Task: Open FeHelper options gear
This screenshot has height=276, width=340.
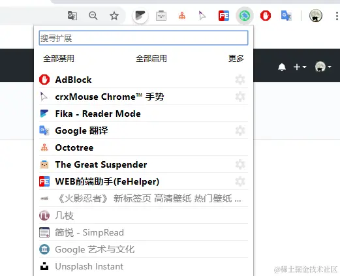Action: click(x=240, y=181)
